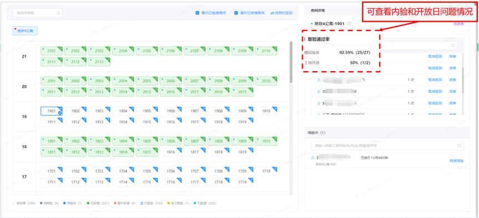The image size is (479, 218).
Task: Select room 2007
Action: (195, 81)
